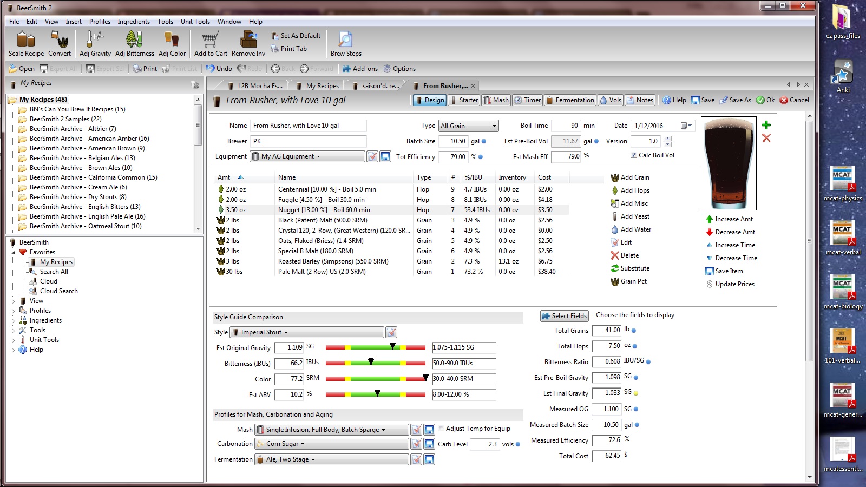Click the Add Hops icon
Image resolution: width=866 pixels, height=487 pixels.
[615, 190]
